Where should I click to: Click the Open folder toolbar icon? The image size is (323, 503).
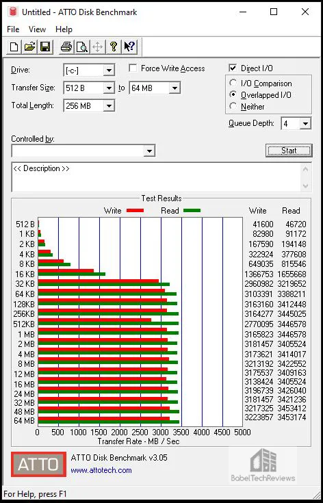click(x=30, y=47)
